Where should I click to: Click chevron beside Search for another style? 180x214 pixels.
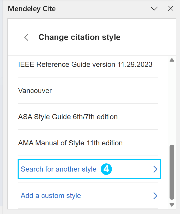coord(155,169)
